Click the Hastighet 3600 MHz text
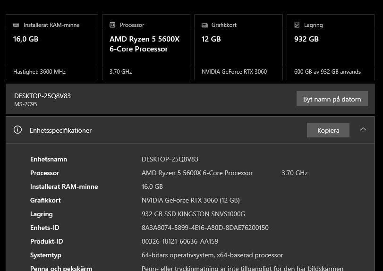 tap(39, 72)
